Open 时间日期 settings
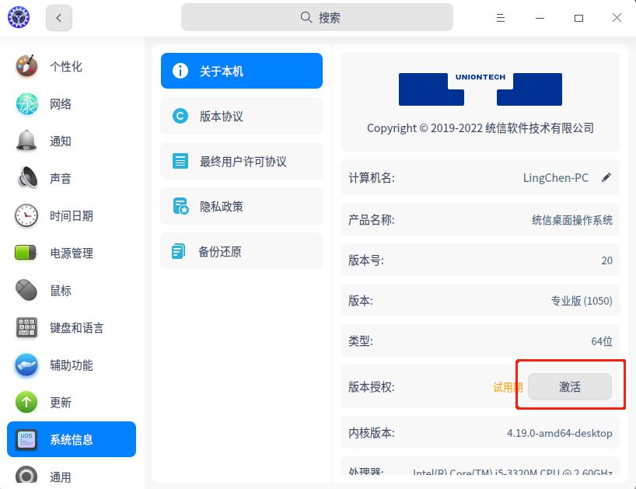The image size is (636, 489). (72, 215)
